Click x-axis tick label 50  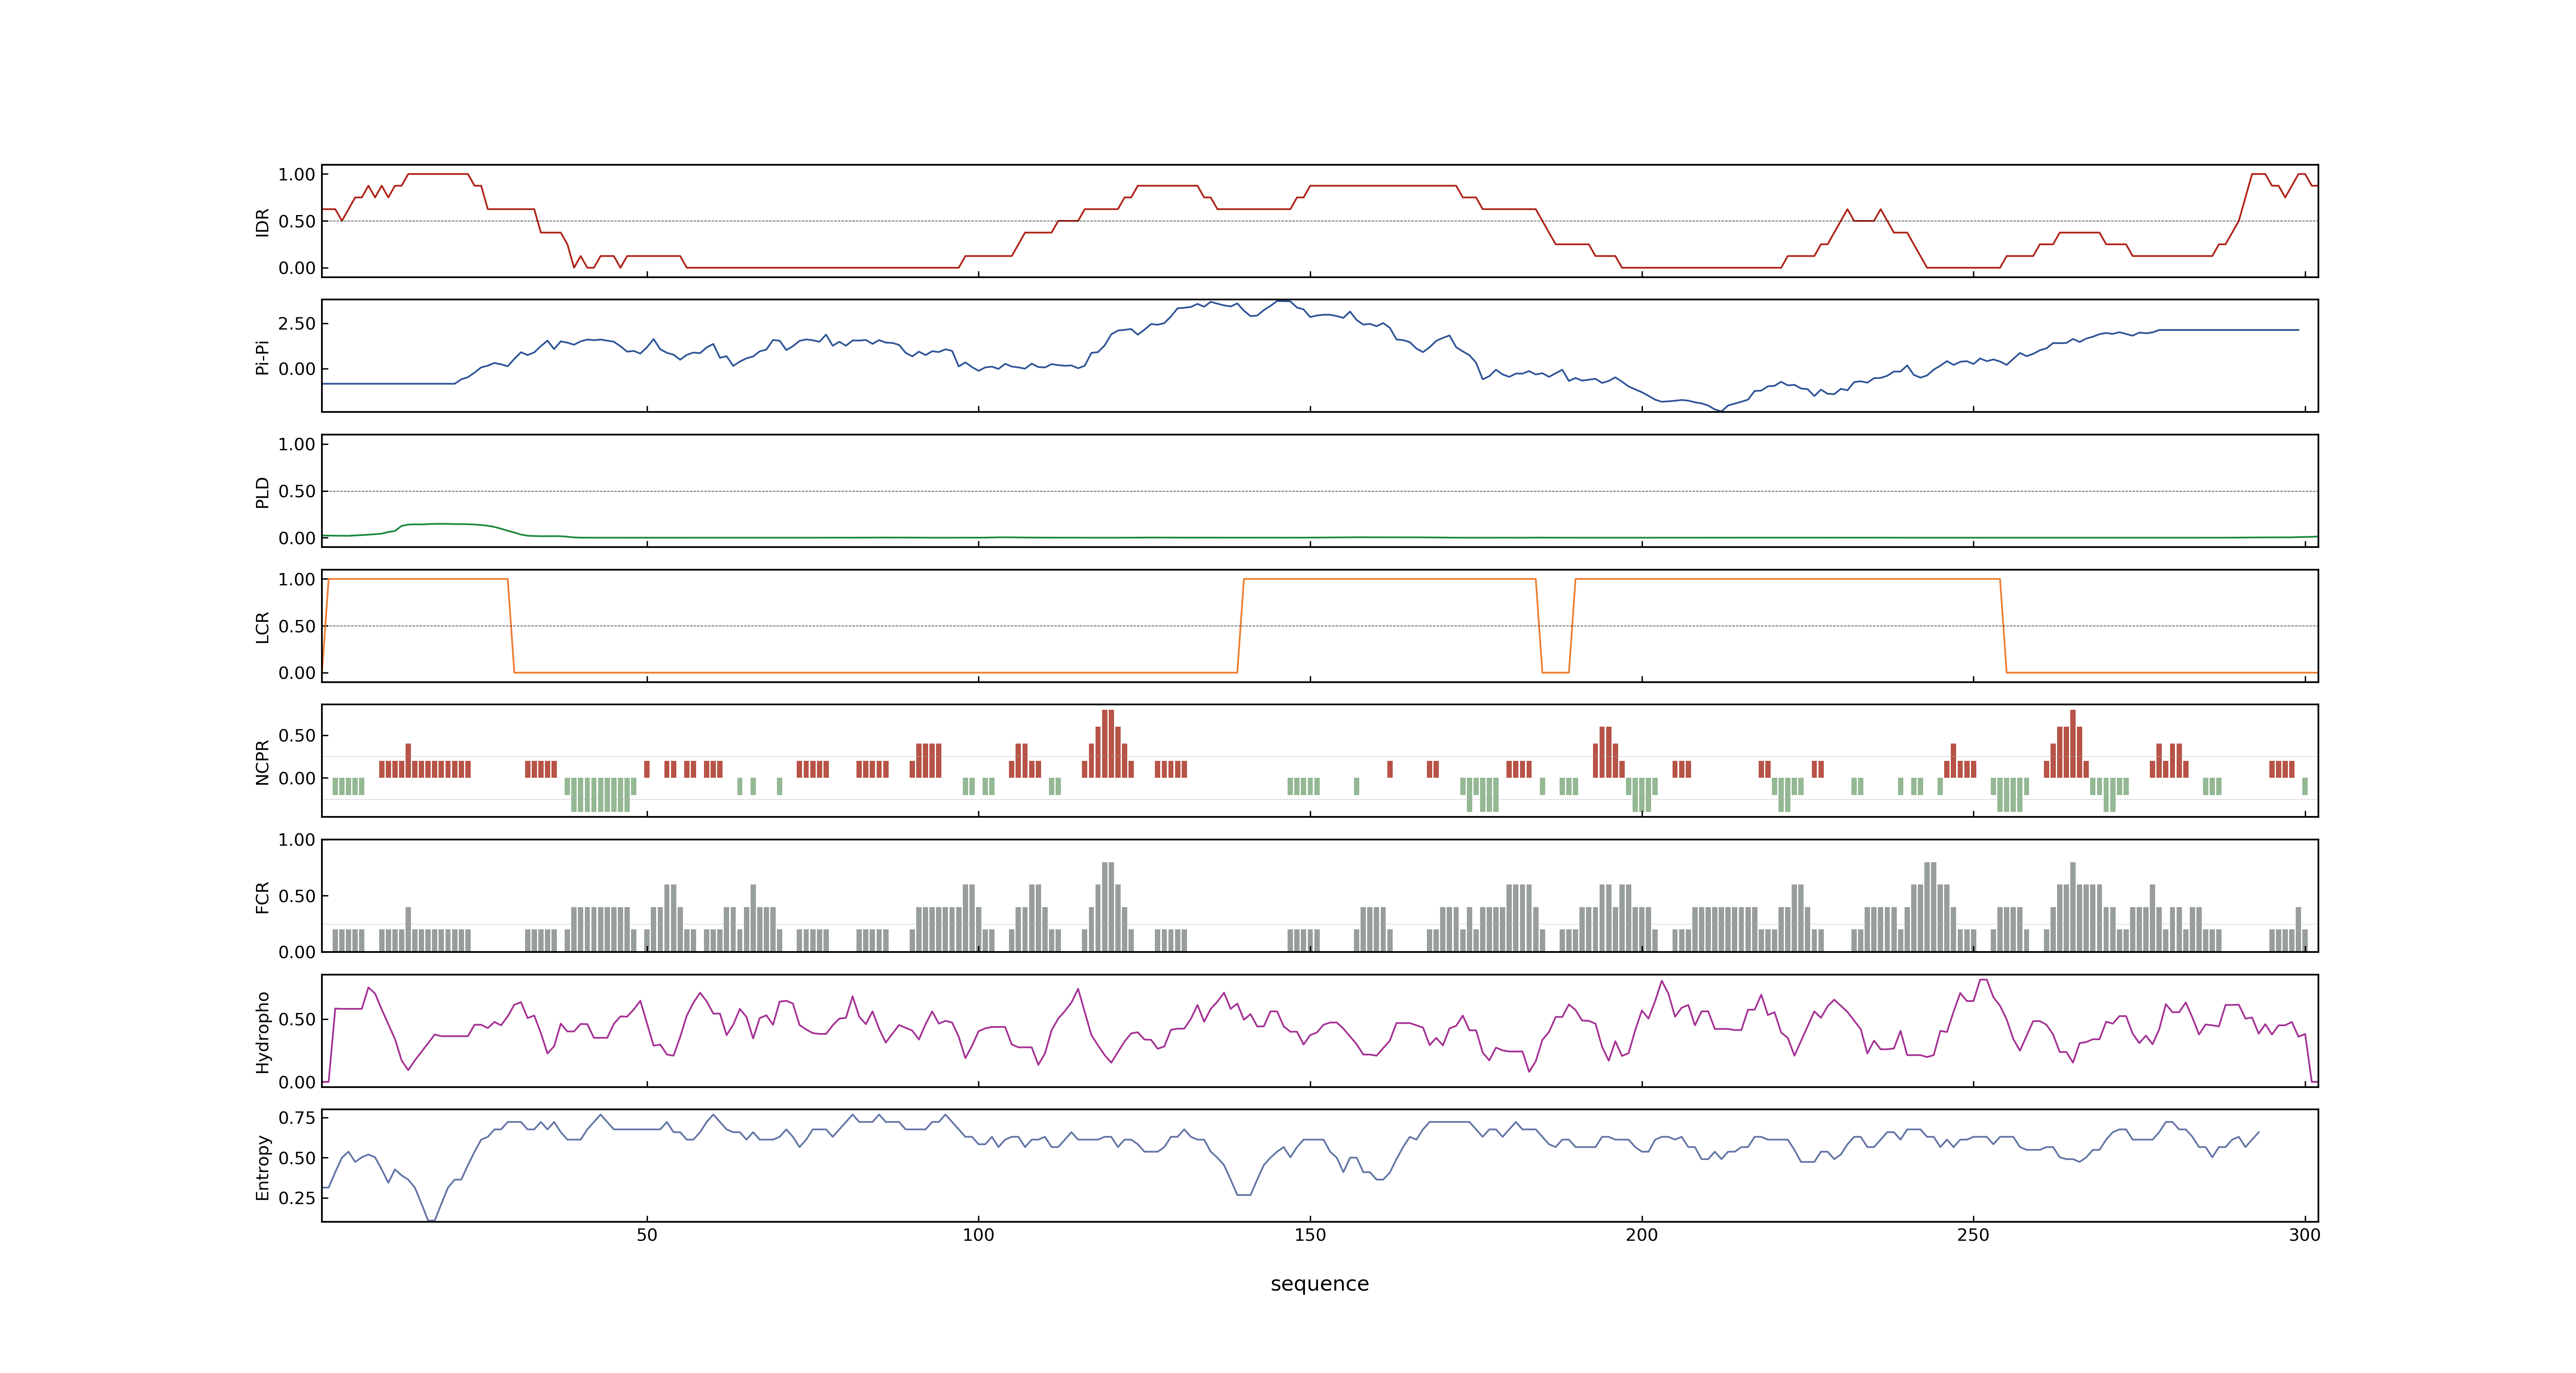tap(647, 1235)
